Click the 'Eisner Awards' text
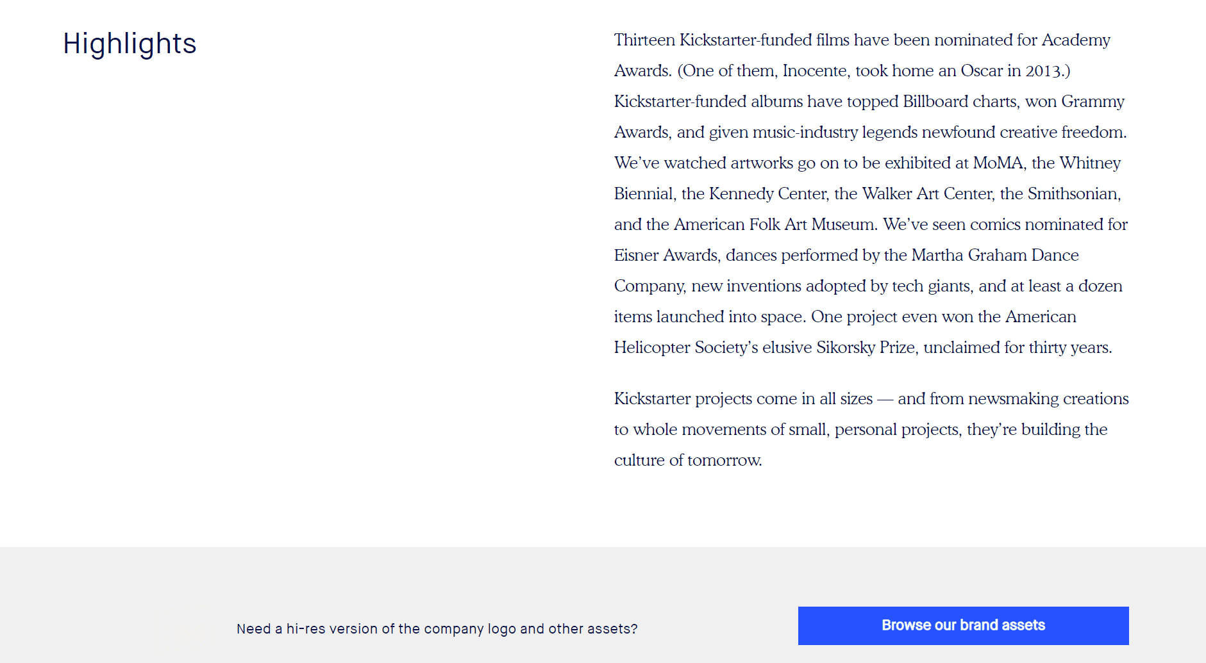 coord(666,255)
